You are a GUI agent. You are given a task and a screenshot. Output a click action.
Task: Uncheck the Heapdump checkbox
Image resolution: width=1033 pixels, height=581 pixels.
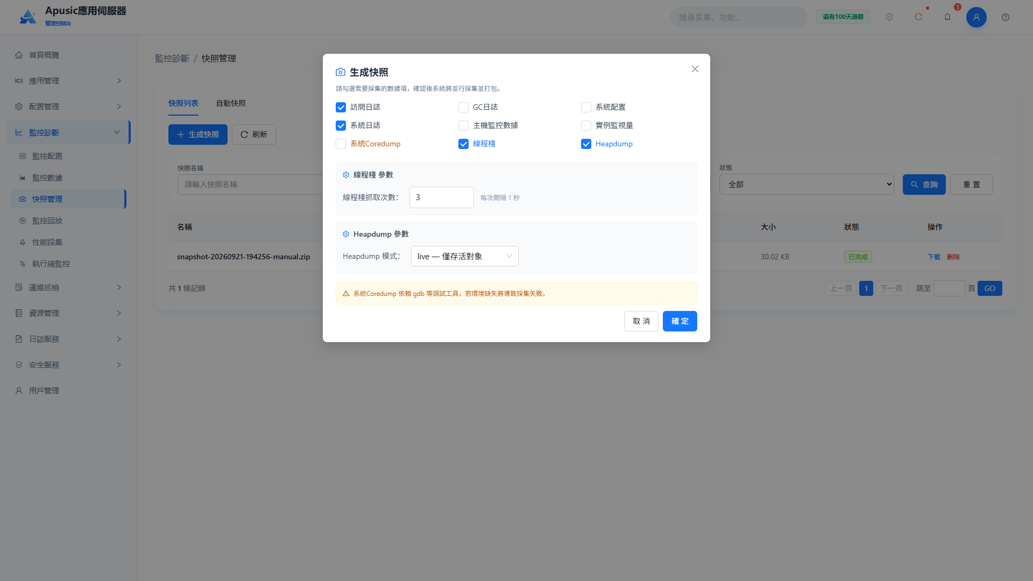586,144
